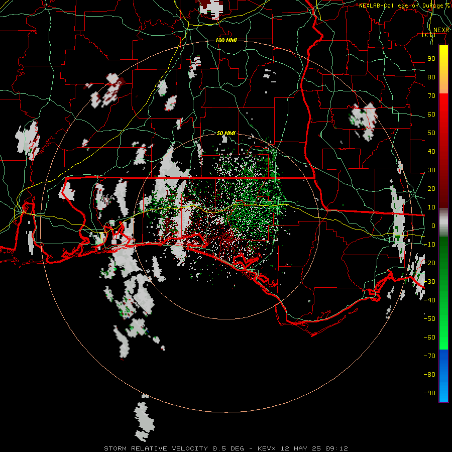Click the "NEXR" label at top right
The width and height of the screenshot is (452, 452).
(441, 30)
